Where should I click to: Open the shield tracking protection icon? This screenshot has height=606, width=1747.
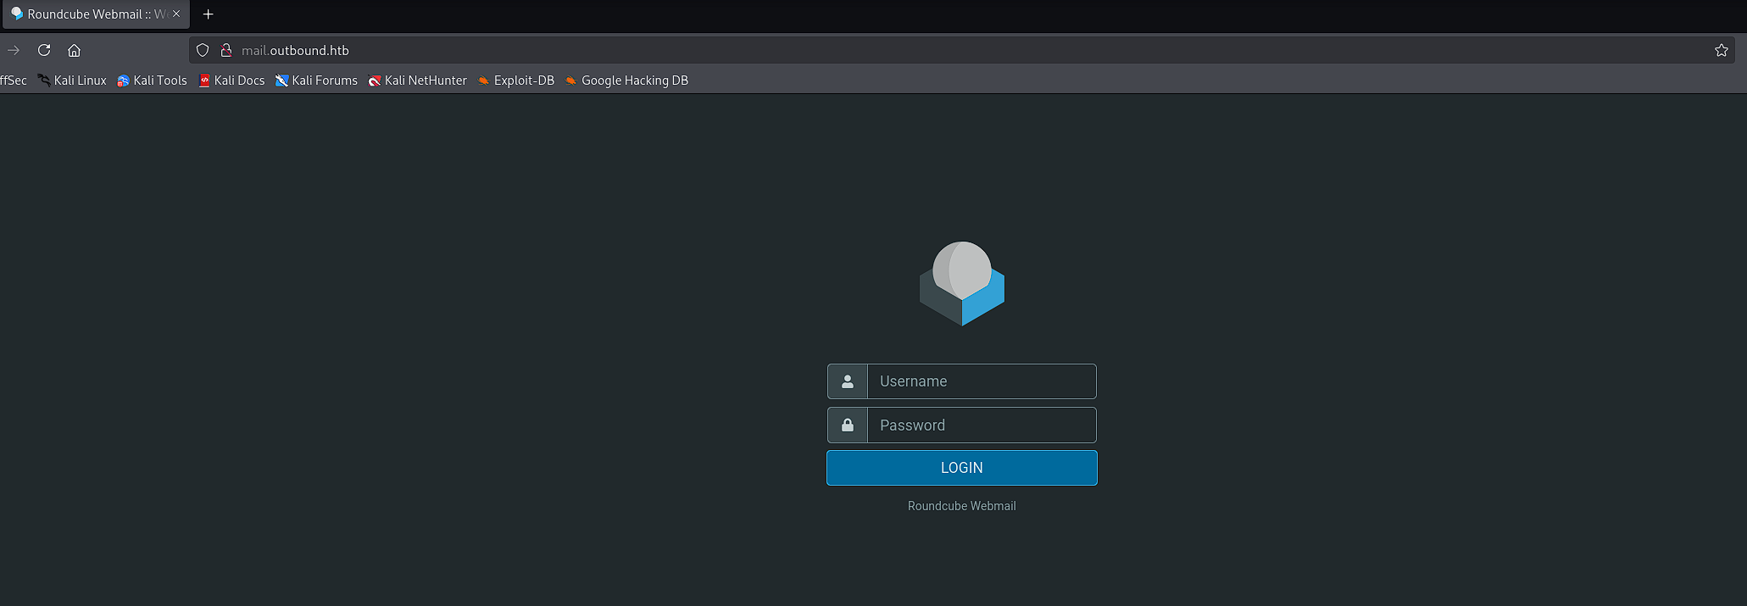point(203,50)
